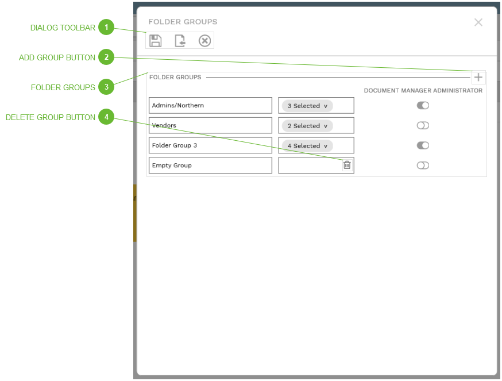Click the numbered callout for Add Group Button
This screenshot has height=381, width=502.
point(106,57)
